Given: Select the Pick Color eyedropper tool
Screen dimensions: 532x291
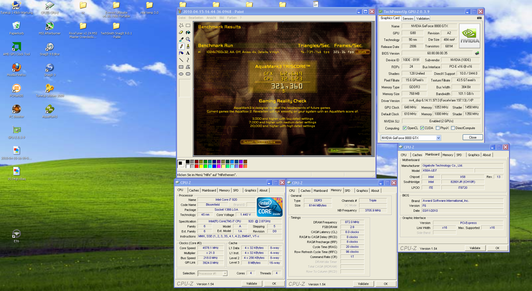Looking at the screenshot, I should [x=181, y=39].
